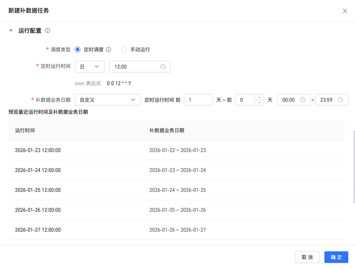Click the 00:00 start time field
The height and width of the screenshot is (268, 355).
point(294,100)
